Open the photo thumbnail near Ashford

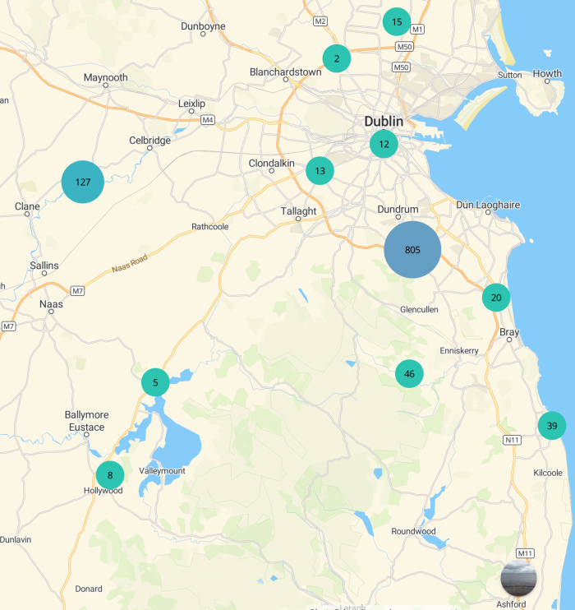tap(518, 578)
